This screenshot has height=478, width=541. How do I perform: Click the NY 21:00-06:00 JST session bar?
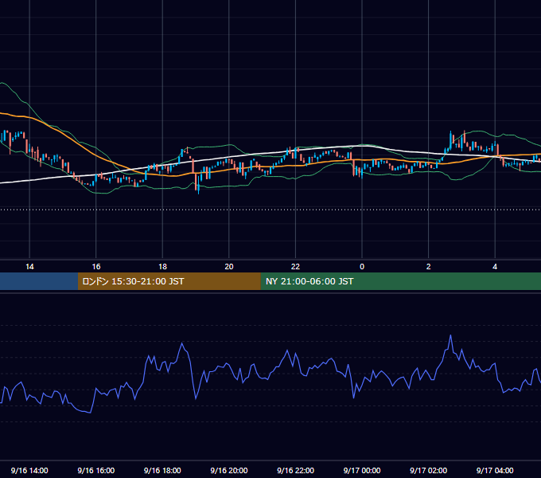tap(400, 281)
